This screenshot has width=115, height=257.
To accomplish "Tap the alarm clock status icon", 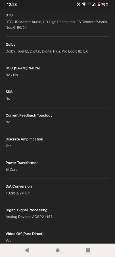I will [78, 4].
